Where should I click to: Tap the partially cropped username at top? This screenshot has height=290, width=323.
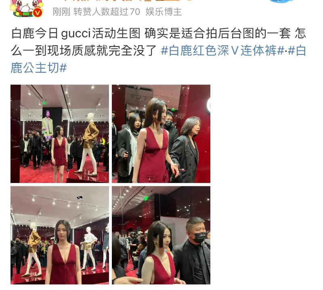107,1
